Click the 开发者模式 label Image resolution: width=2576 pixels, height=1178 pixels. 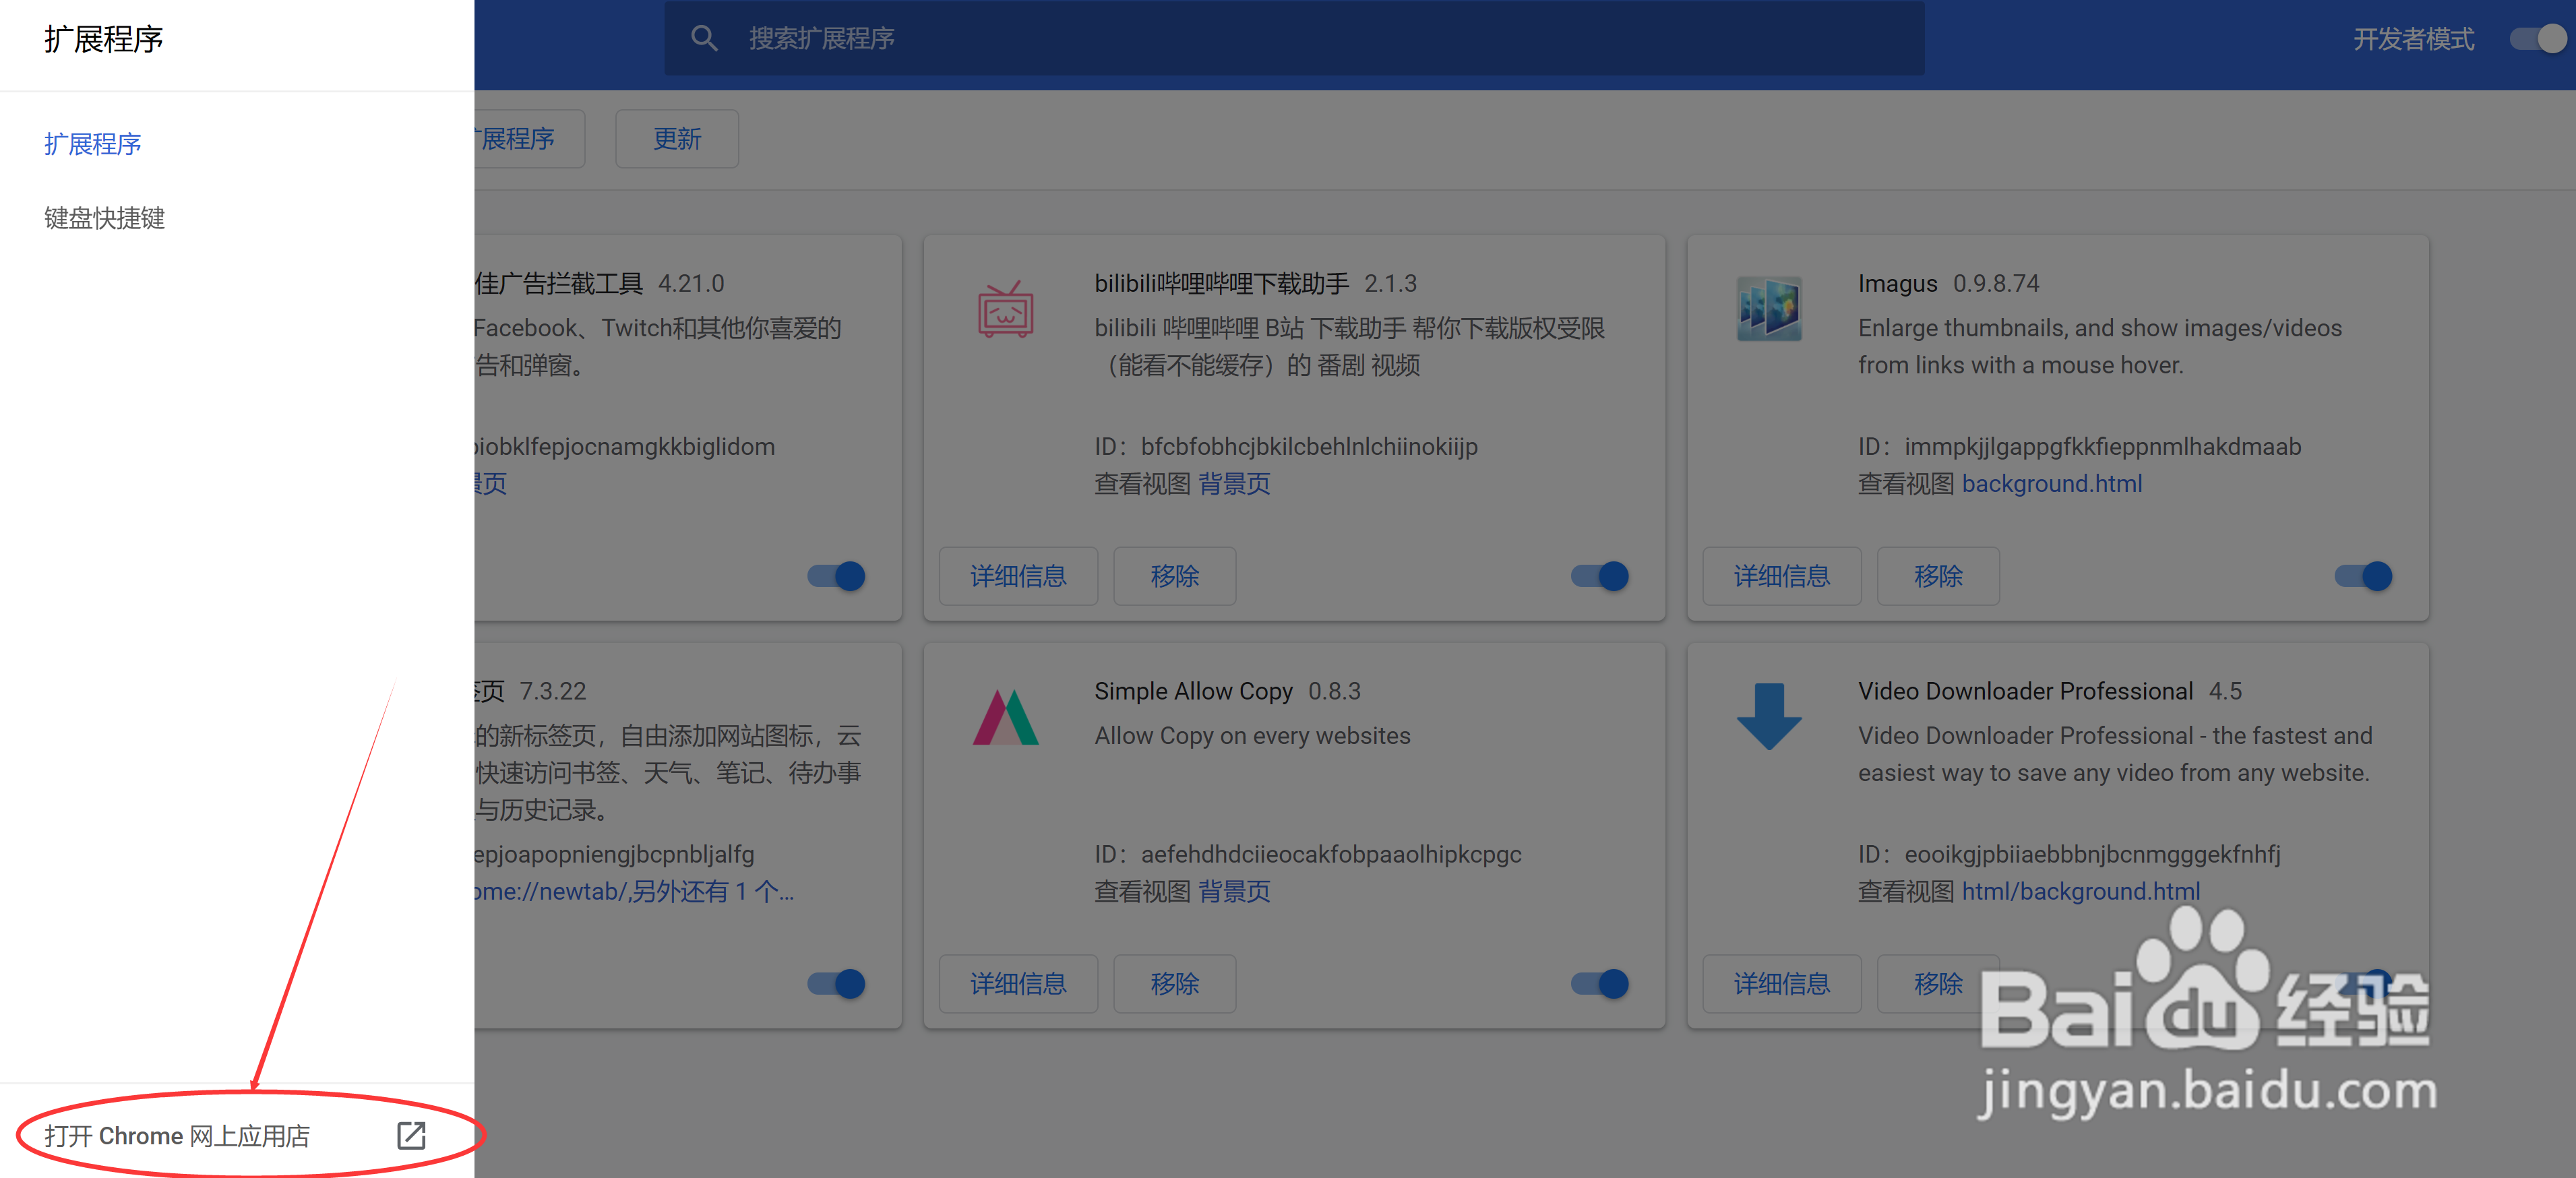point(2413,39)
